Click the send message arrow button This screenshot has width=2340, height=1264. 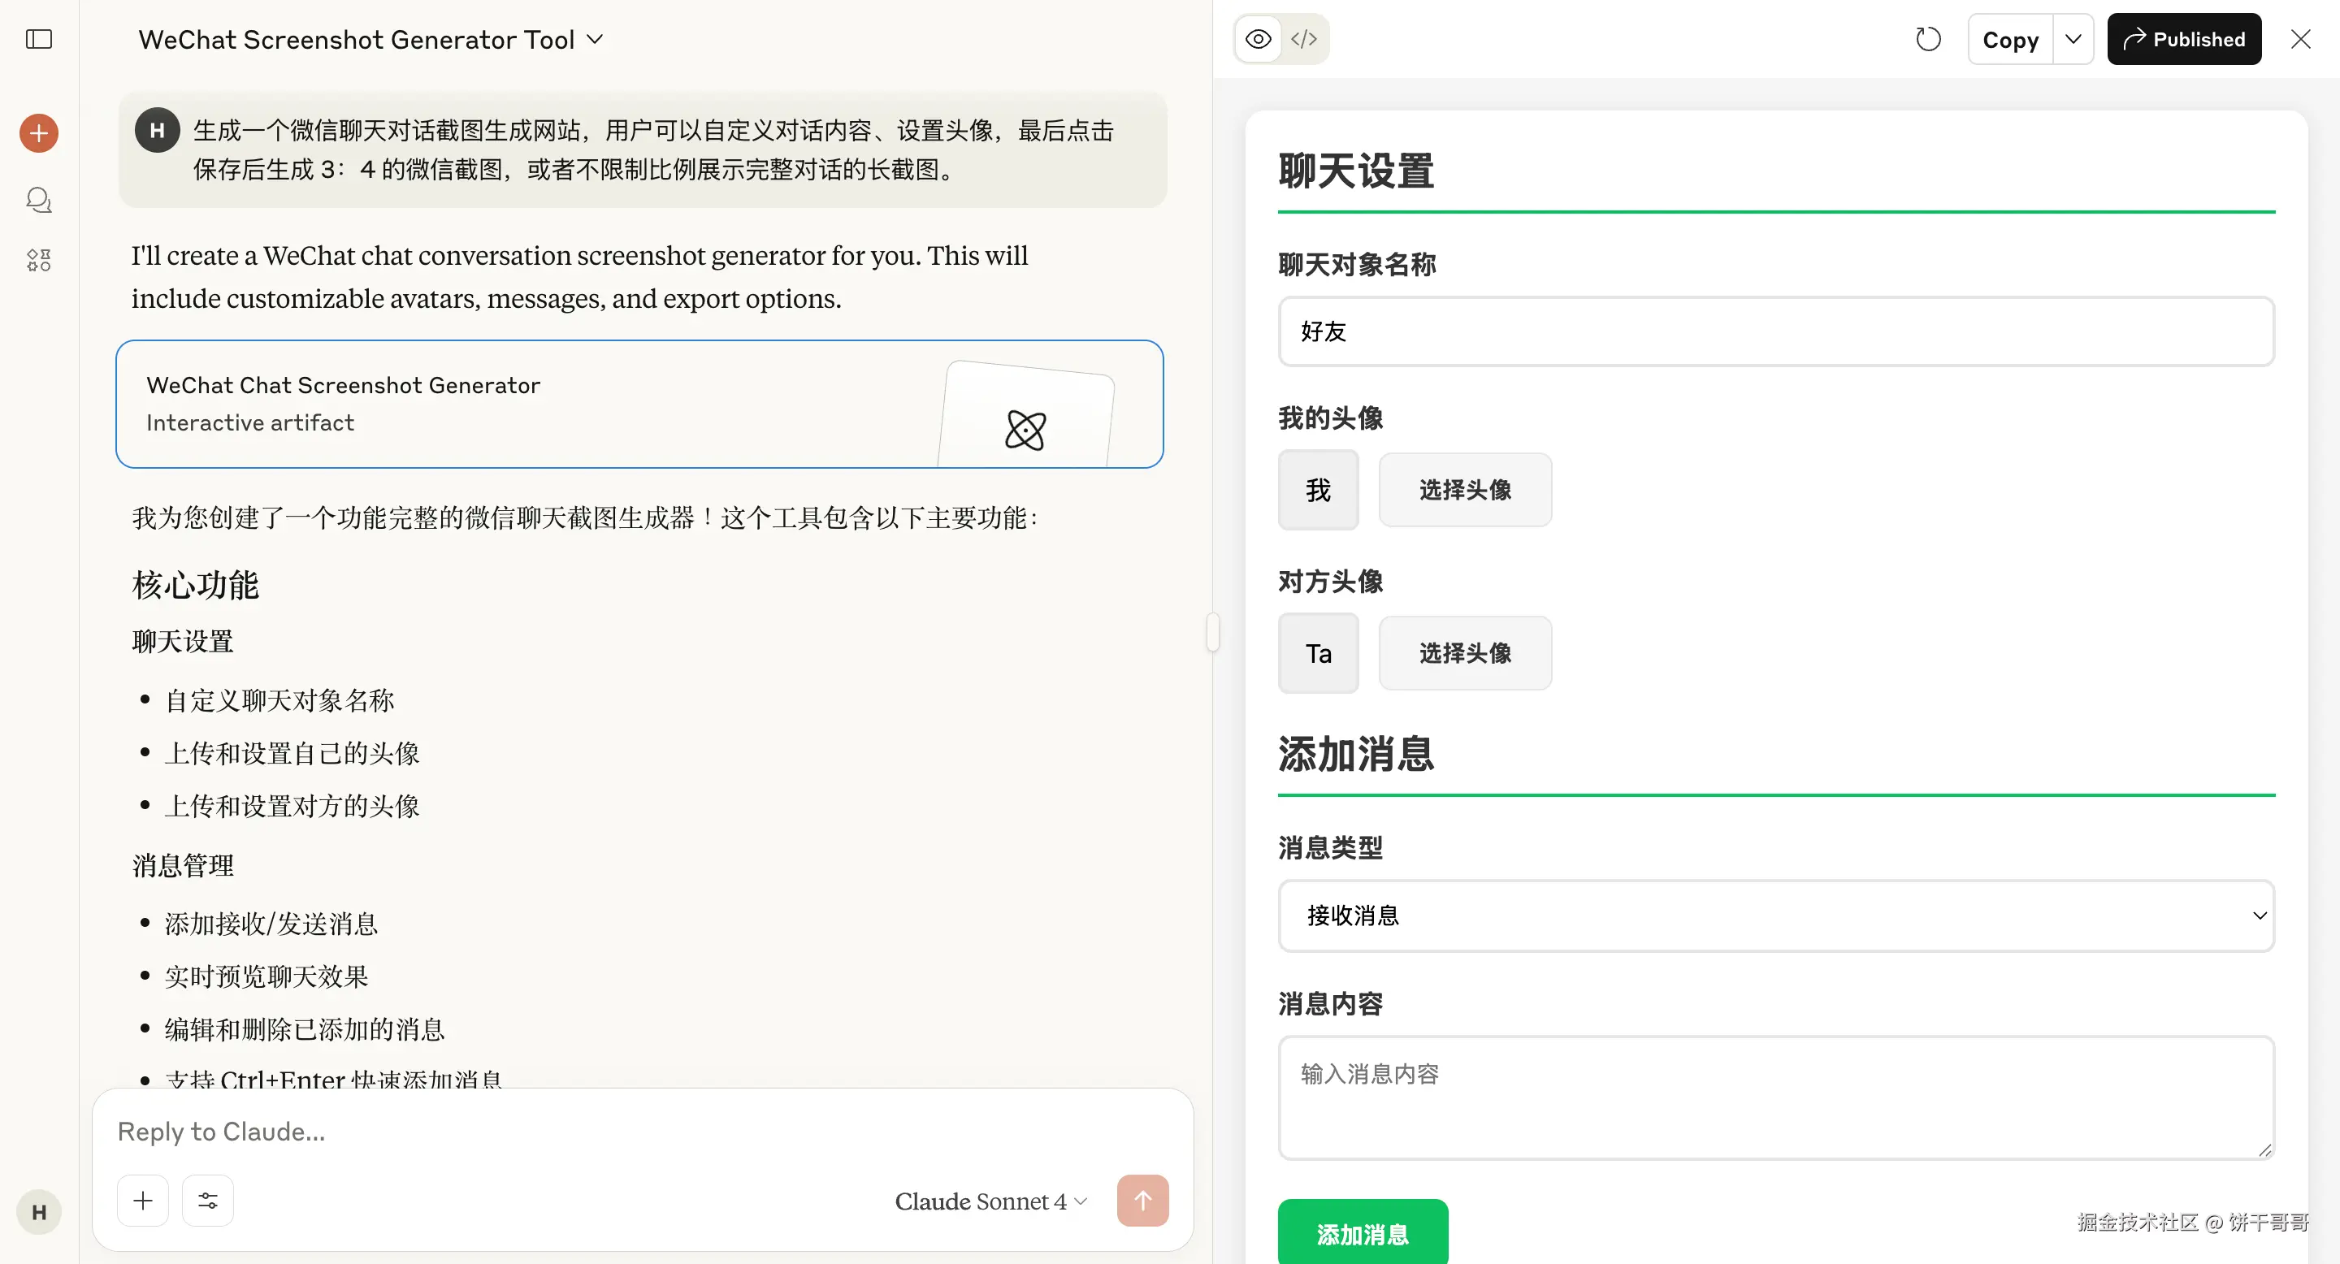pyautogui.click(x=1142, y=1201)
